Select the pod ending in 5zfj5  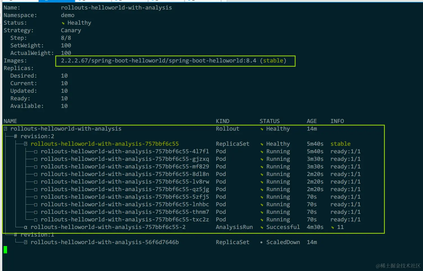pos(125,197)
